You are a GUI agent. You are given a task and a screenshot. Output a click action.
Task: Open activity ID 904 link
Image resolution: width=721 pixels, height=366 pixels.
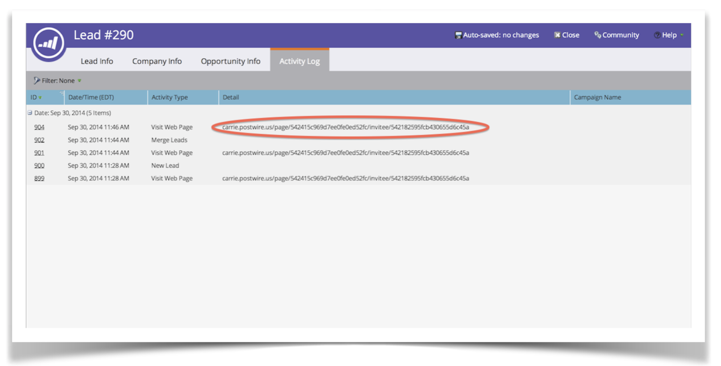tap(39, 127)
